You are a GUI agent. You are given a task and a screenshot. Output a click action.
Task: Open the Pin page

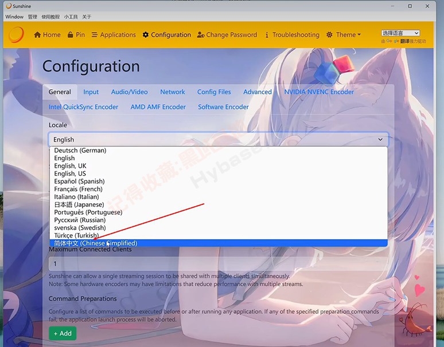pyautogui.click(x=76, y=35)
